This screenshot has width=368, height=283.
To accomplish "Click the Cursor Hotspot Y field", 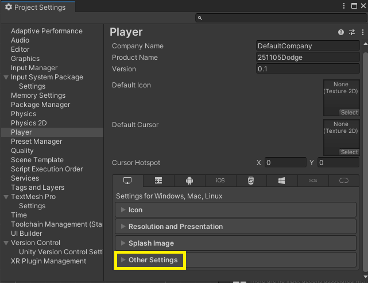I will (338, 163).
